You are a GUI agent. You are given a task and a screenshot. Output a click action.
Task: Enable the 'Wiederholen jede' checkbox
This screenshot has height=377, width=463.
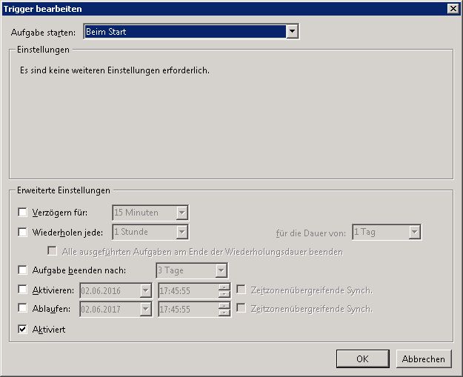coord(22,232)
